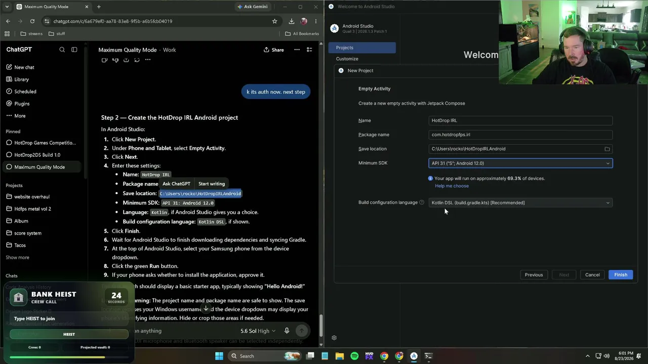Screen dimensions: 648x364
Task: Open the HUD FX app on the taskbar
Action: 369,356
